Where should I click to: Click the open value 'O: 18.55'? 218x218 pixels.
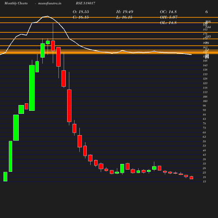point(81,12)
